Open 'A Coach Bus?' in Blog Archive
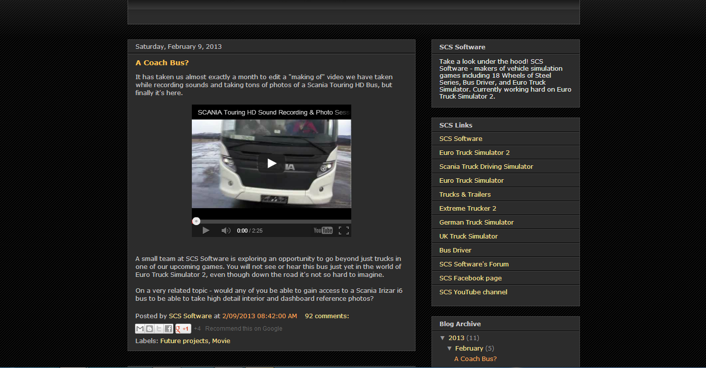 475,359
